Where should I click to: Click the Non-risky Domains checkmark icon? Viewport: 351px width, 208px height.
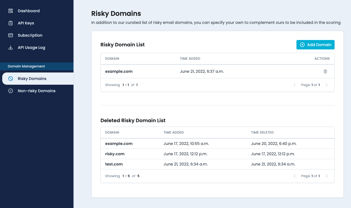(x=10, y=91)
